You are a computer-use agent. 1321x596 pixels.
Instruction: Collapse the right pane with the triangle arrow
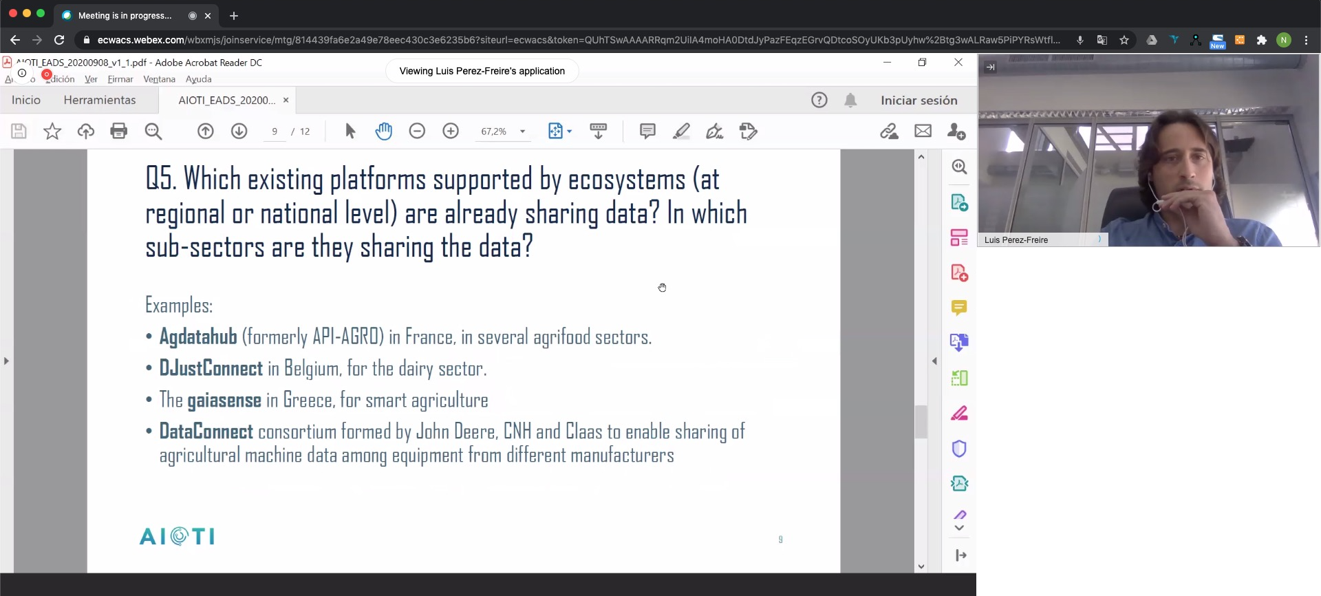click(x=934, y=361)
